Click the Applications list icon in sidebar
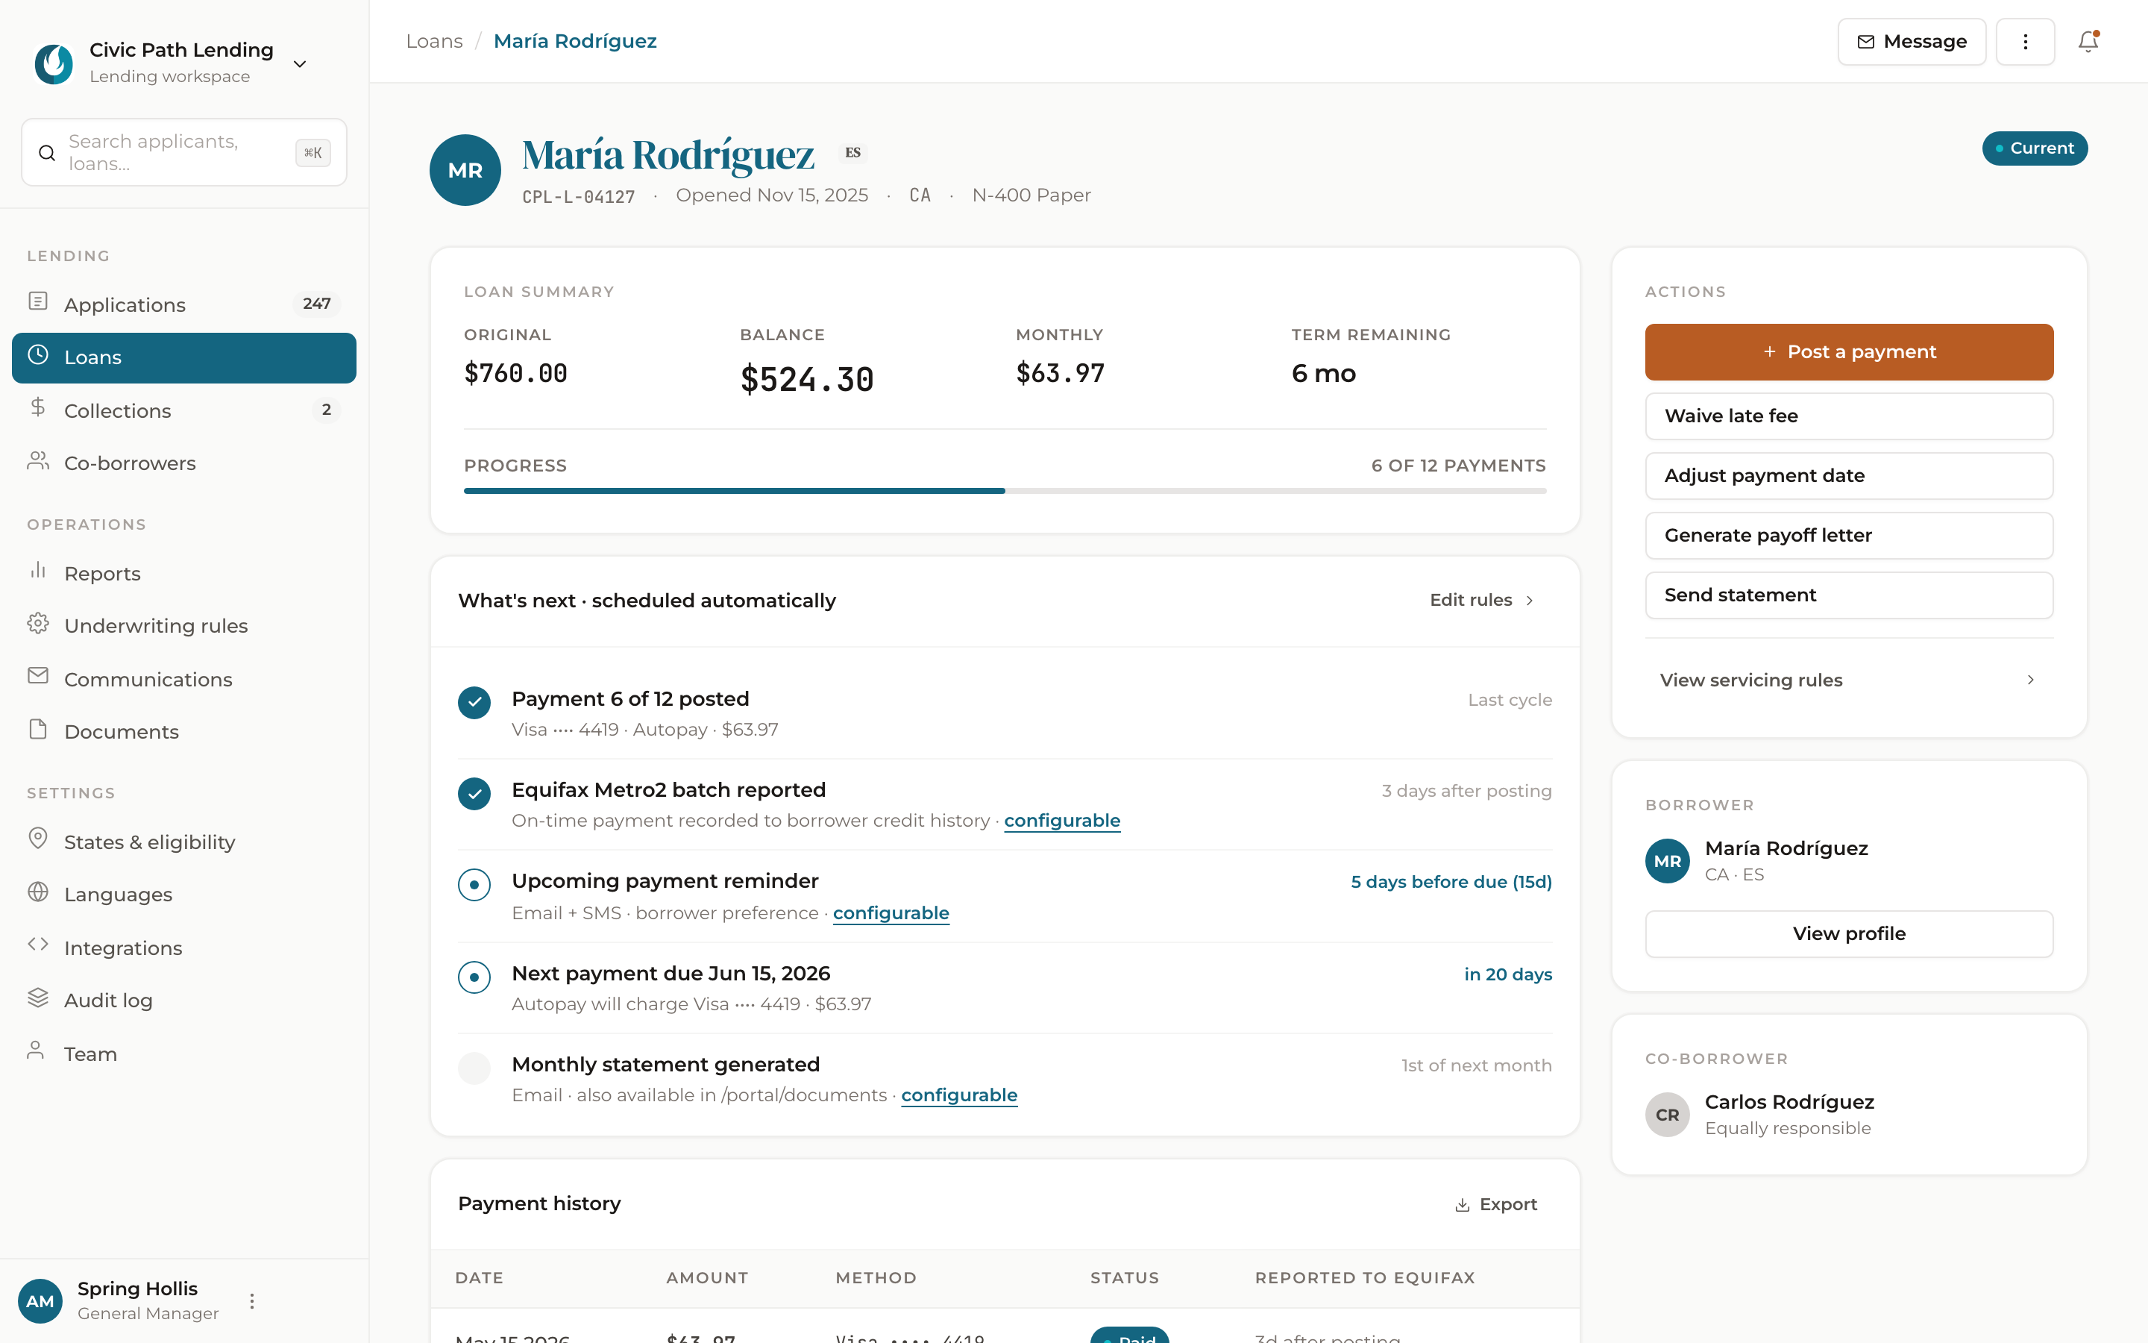2148x1343 pixels. [38, 301]
